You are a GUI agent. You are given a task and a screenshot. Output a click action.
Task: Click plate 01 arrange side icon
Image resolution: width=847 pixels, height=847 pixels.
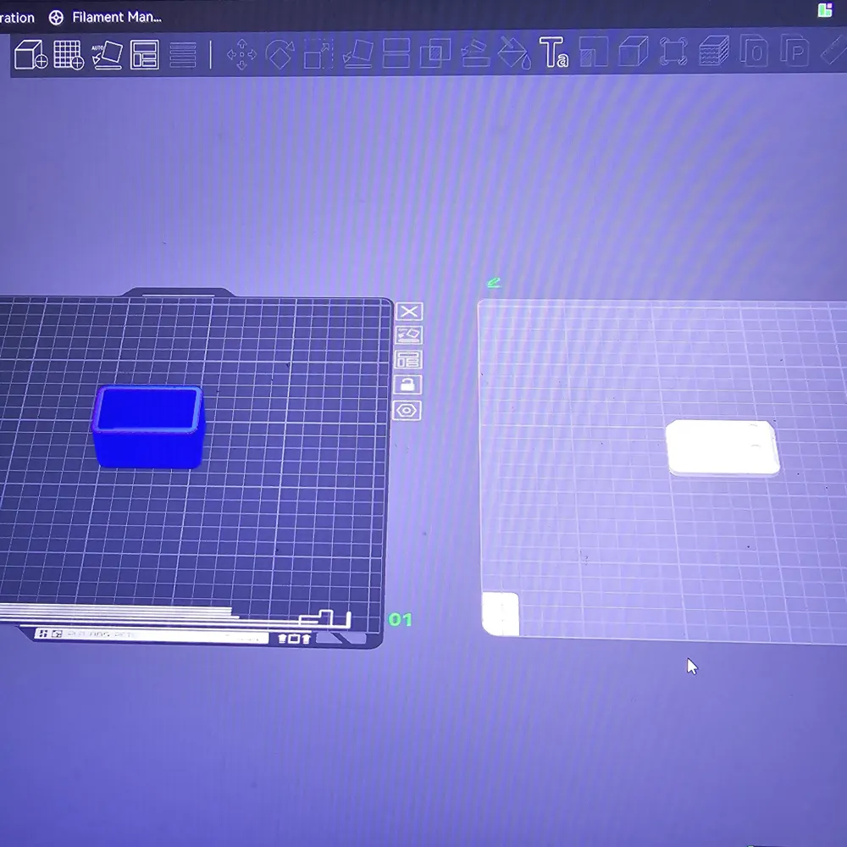pyautogui.click(x=408, y=360)
